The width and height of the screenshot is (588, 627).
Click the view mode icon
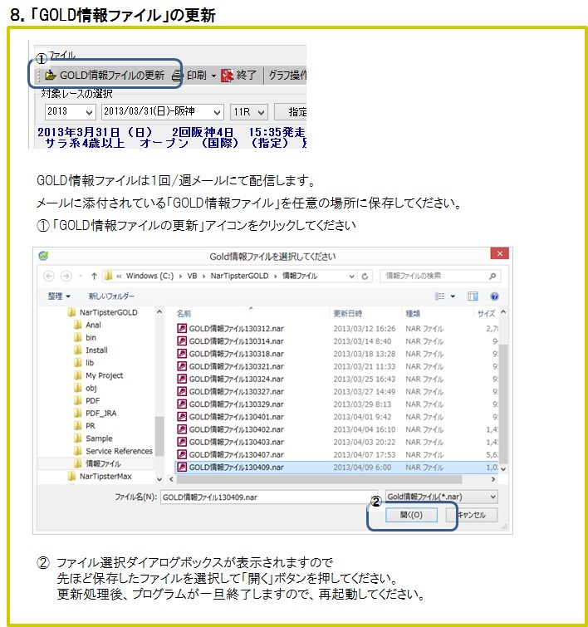click(x=439, y=296)
